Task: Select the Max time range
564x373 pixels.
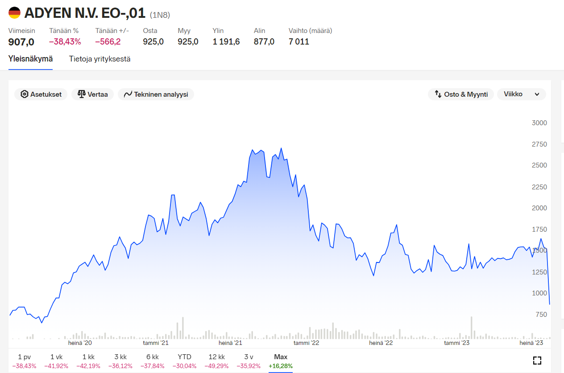Action: (281, 361)
